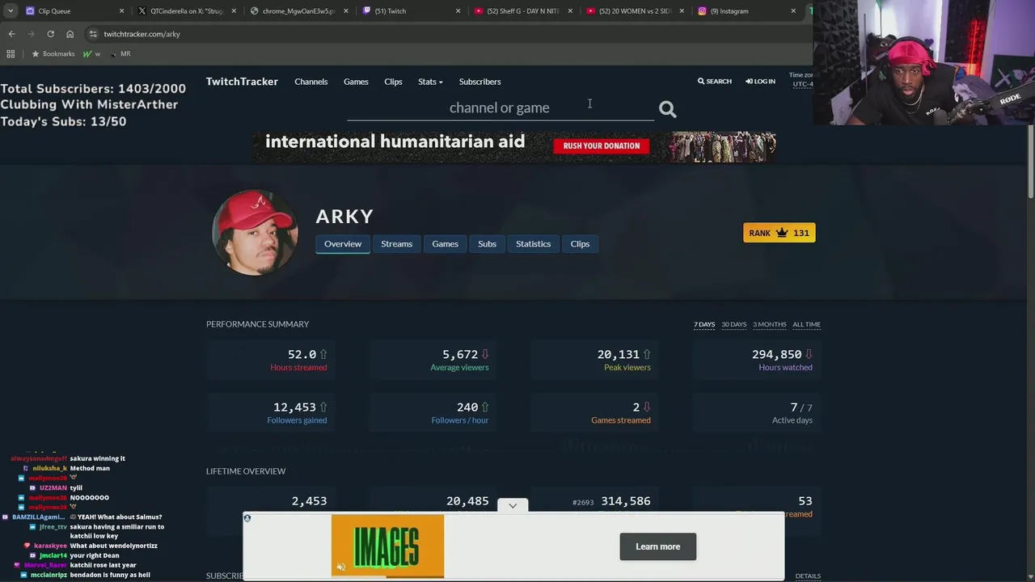Expand the Stats dropdown menu
Viewport: 1035px width, 582px height.
430,82
